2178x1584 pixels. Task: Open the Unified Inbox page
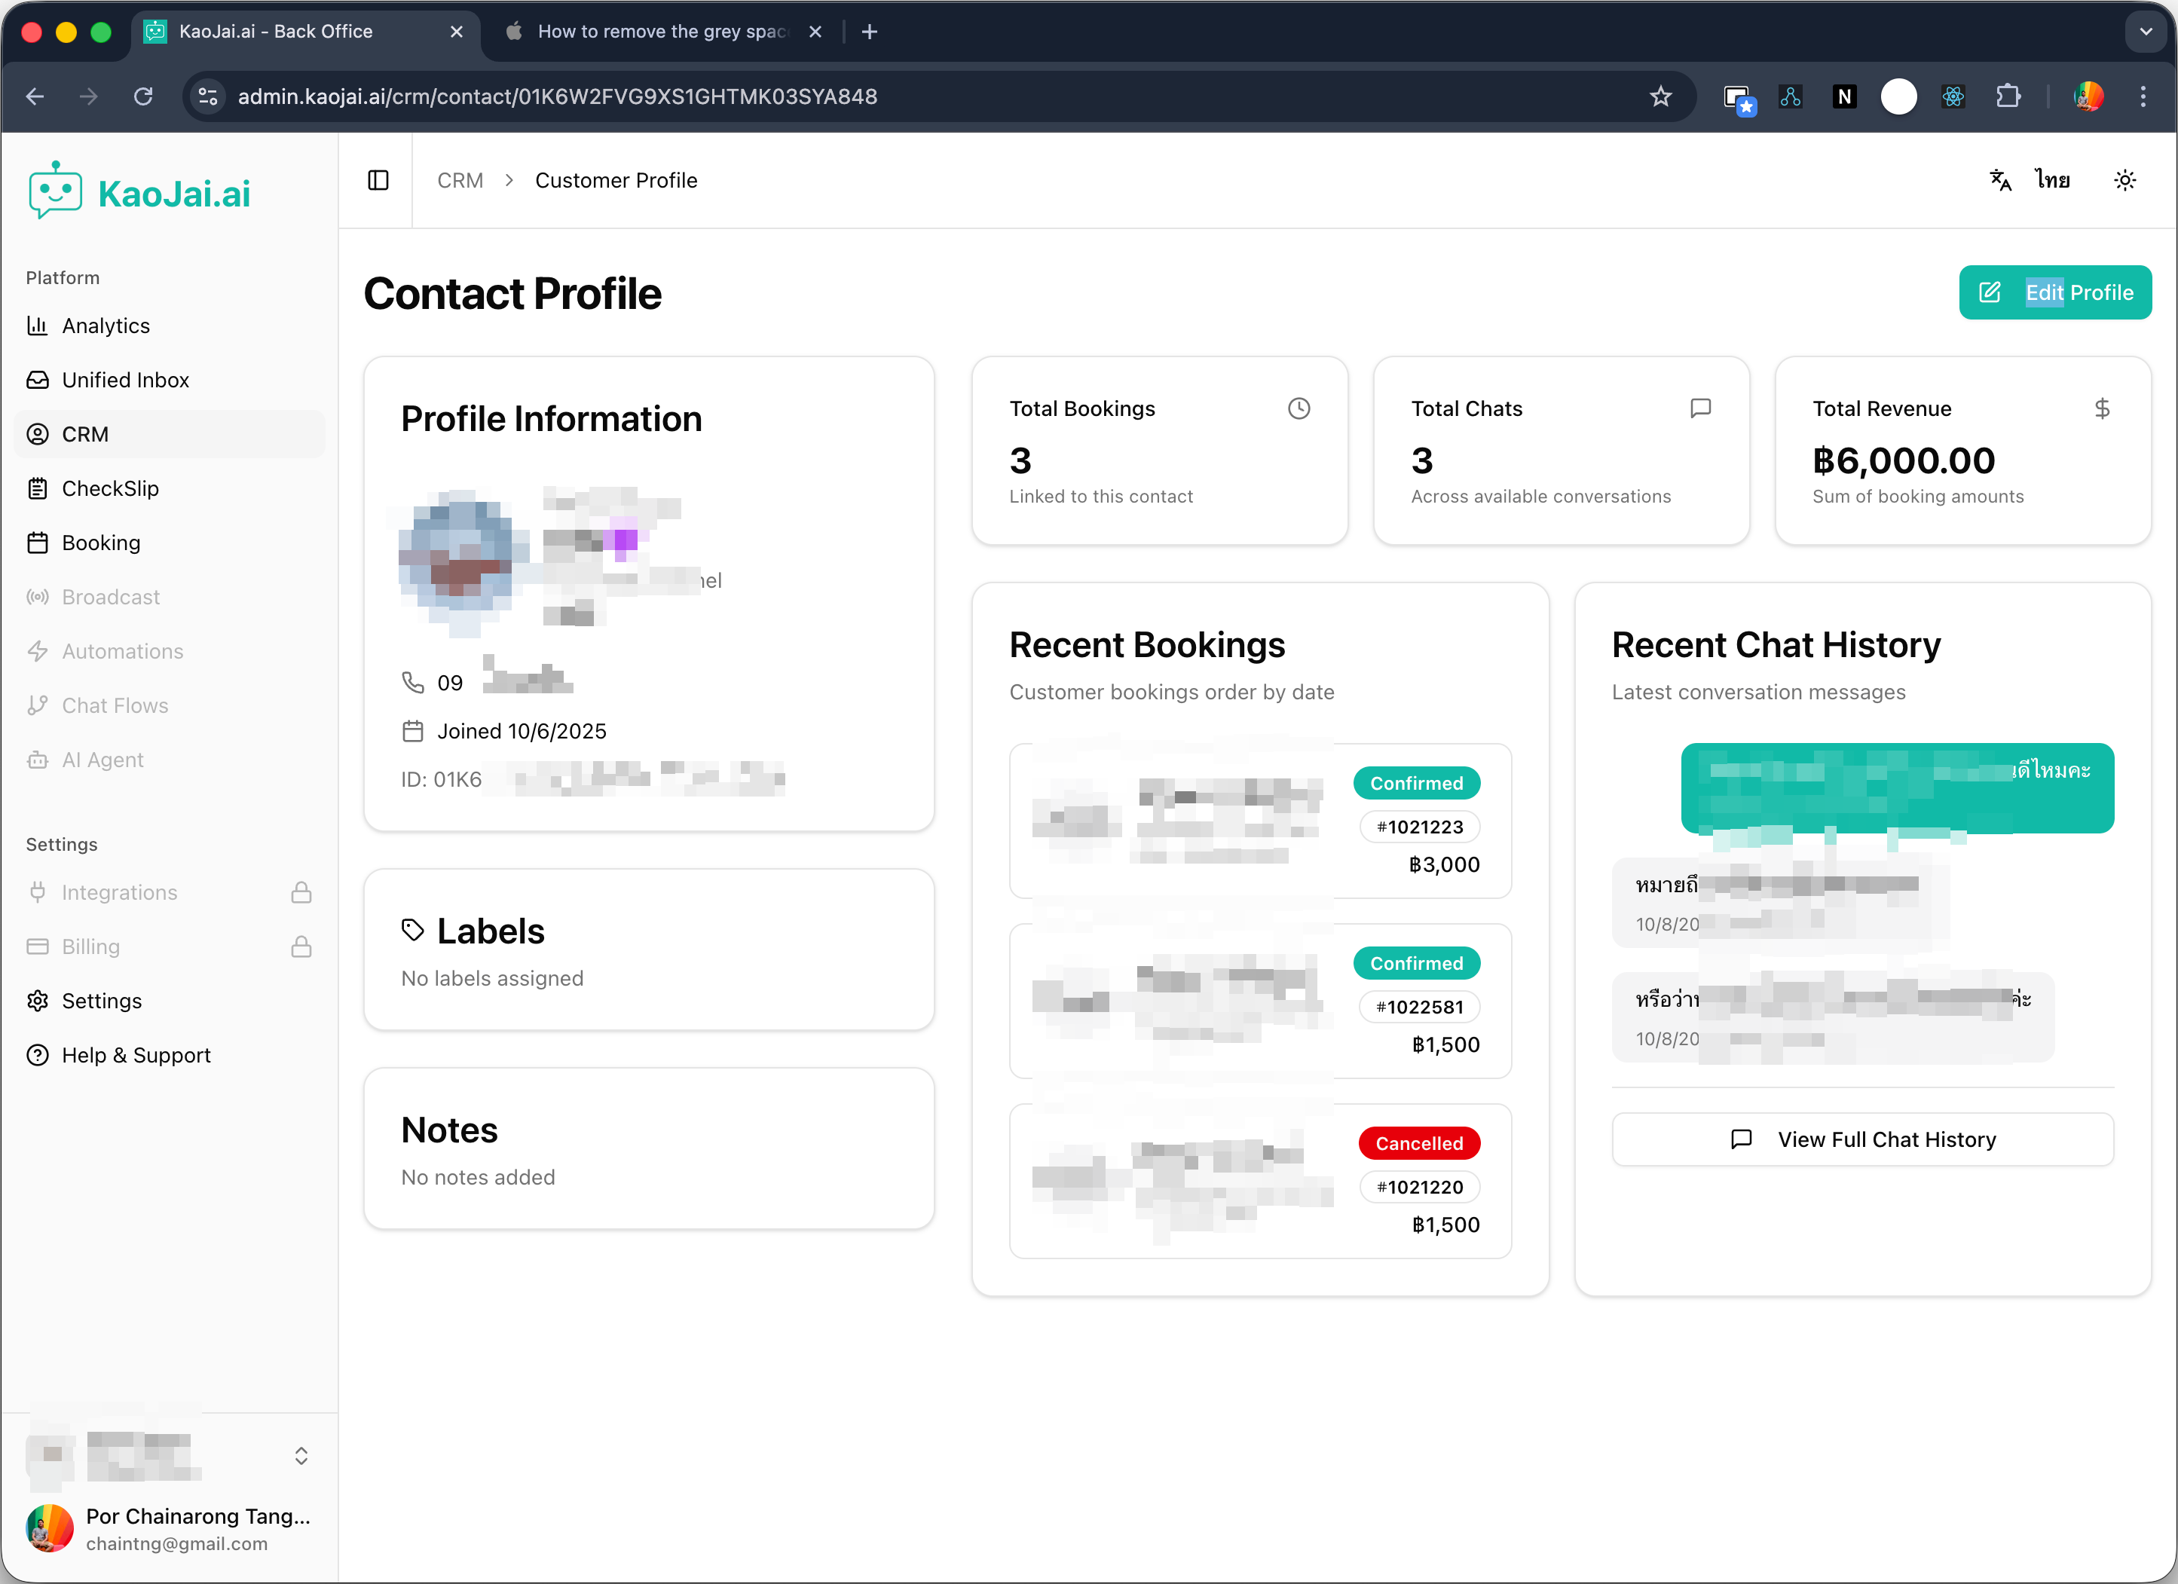(x=125, y=380)
